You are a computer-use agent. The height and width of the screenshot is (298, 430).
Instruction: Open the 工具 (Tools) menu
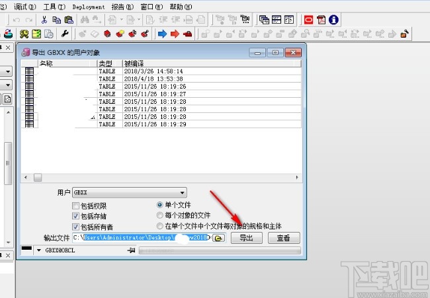(x=54, y=7)
